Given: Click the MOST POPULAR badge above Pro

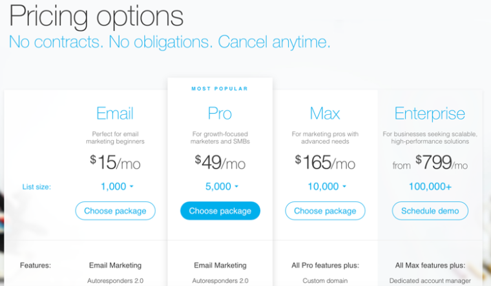Looking at the screenshot, I should tap(220, 88).
